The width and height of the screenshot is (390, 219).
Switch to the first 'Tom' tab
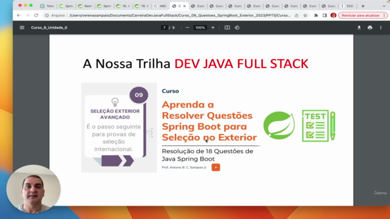(x=48, y=6)
